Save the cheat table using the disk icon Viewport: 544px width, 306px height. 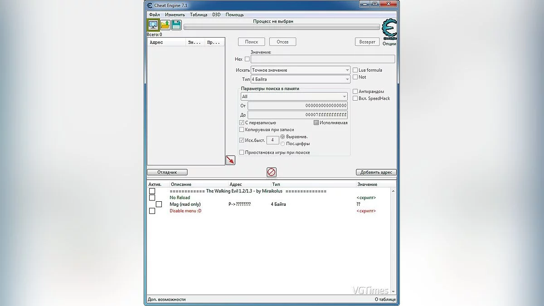tap(176, 24)
